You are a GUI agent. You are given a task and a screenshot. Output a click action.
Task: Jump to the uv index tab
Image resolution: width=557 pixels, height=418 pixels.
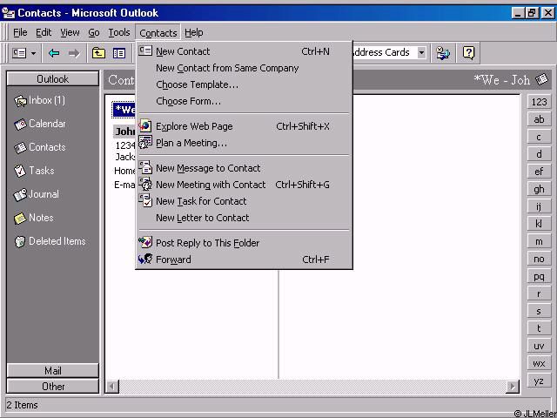pyautogui.click(x=539, y=346)
